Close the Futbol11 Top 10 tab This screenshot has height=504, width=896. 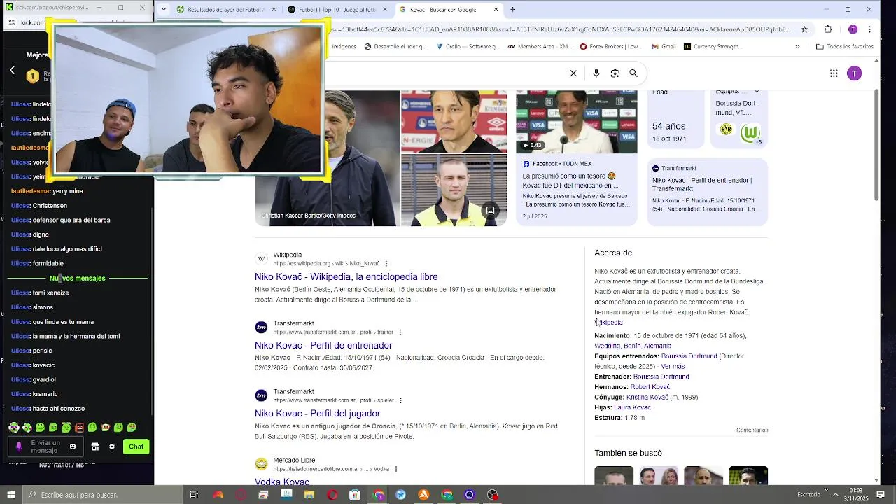click(386, 10)
